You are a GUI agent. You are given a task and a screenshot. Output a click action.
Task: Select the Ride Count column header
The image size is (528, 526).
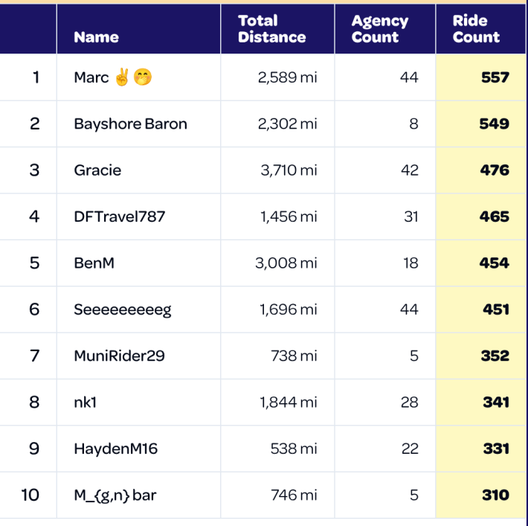[x=476, y=29]
